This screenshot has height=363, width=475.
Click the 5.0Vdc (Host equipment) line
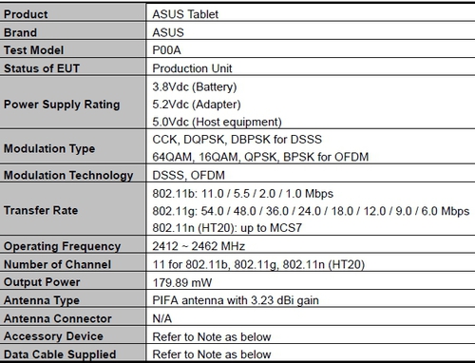217,122
